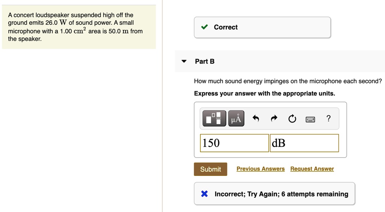Viewport: 385px width, 212px height.
Task: Click the units field containing dB
Action: pos(304,143)
